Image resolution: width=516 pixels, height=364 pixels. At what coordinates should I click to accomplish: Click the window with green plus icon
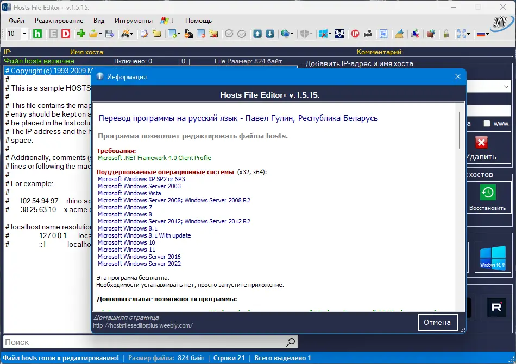[172, 34]
